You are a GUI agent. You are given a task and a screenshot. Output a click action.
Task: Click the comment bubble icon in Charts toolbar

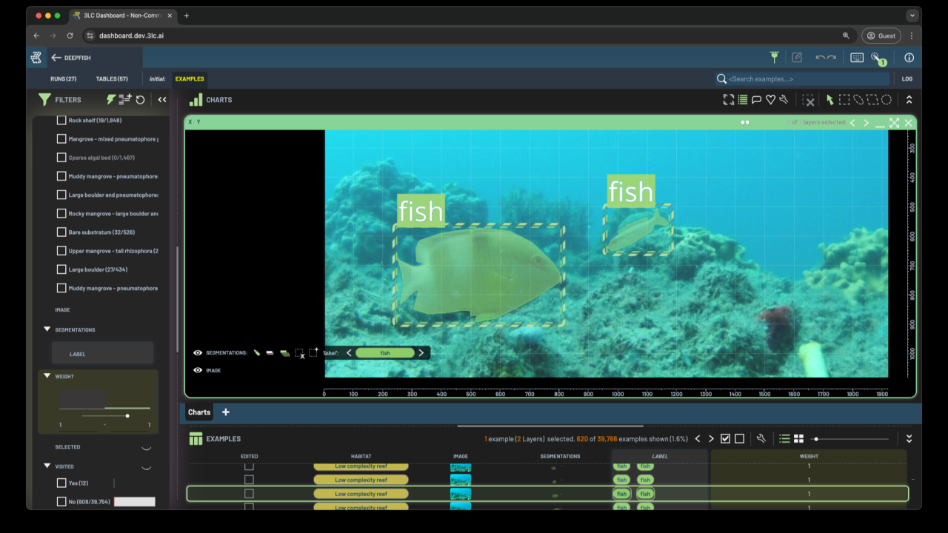point(756,100)
